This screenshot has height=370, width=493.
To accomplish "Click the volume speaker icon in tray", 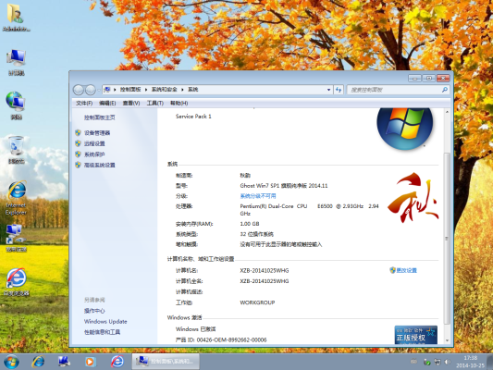I will pos(447,363).
